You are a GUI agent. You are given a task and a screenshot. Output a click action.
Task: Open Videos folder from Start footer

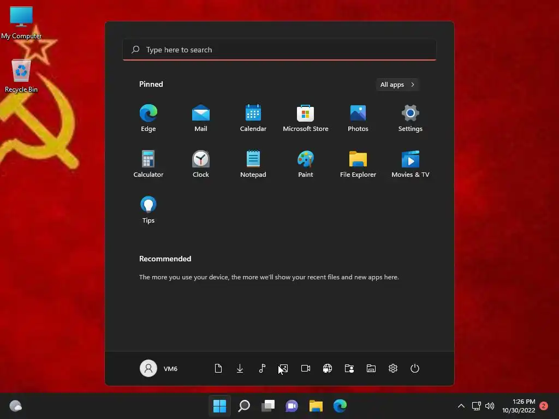pos(306,368)
